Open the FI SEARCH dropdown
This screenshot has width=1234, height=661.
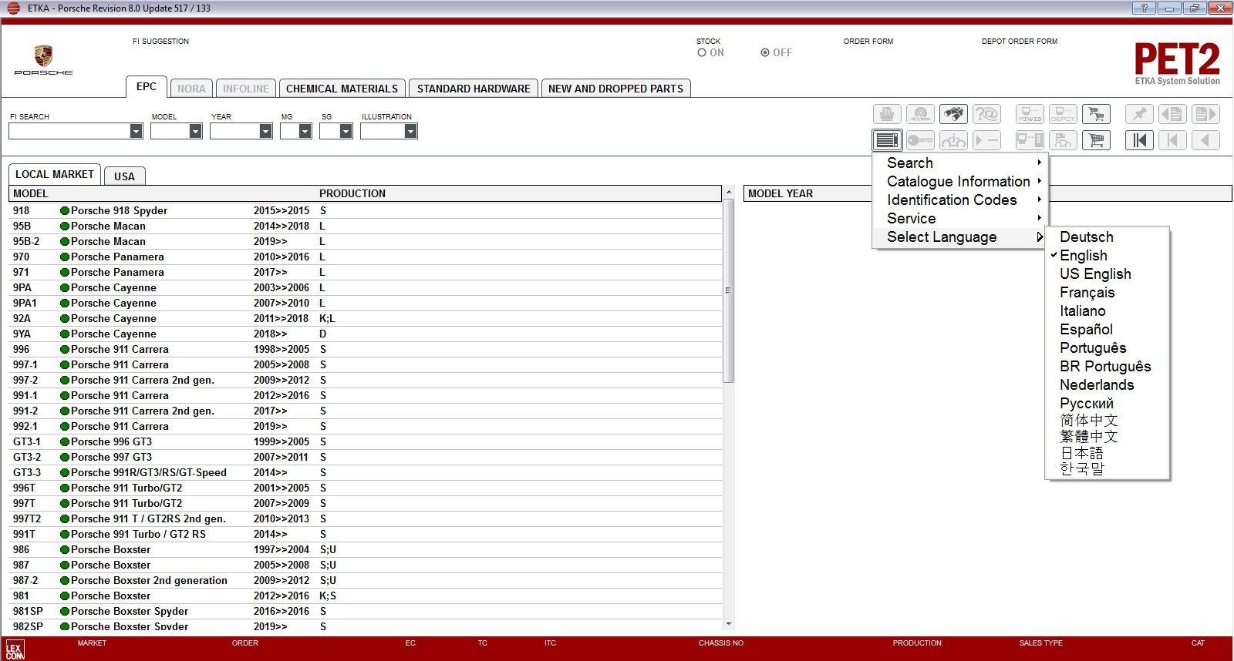[136, 132]
